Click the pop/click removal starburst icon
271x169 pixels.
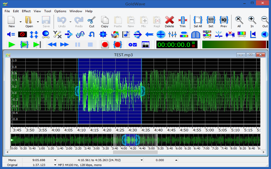(x=218, y=34)
